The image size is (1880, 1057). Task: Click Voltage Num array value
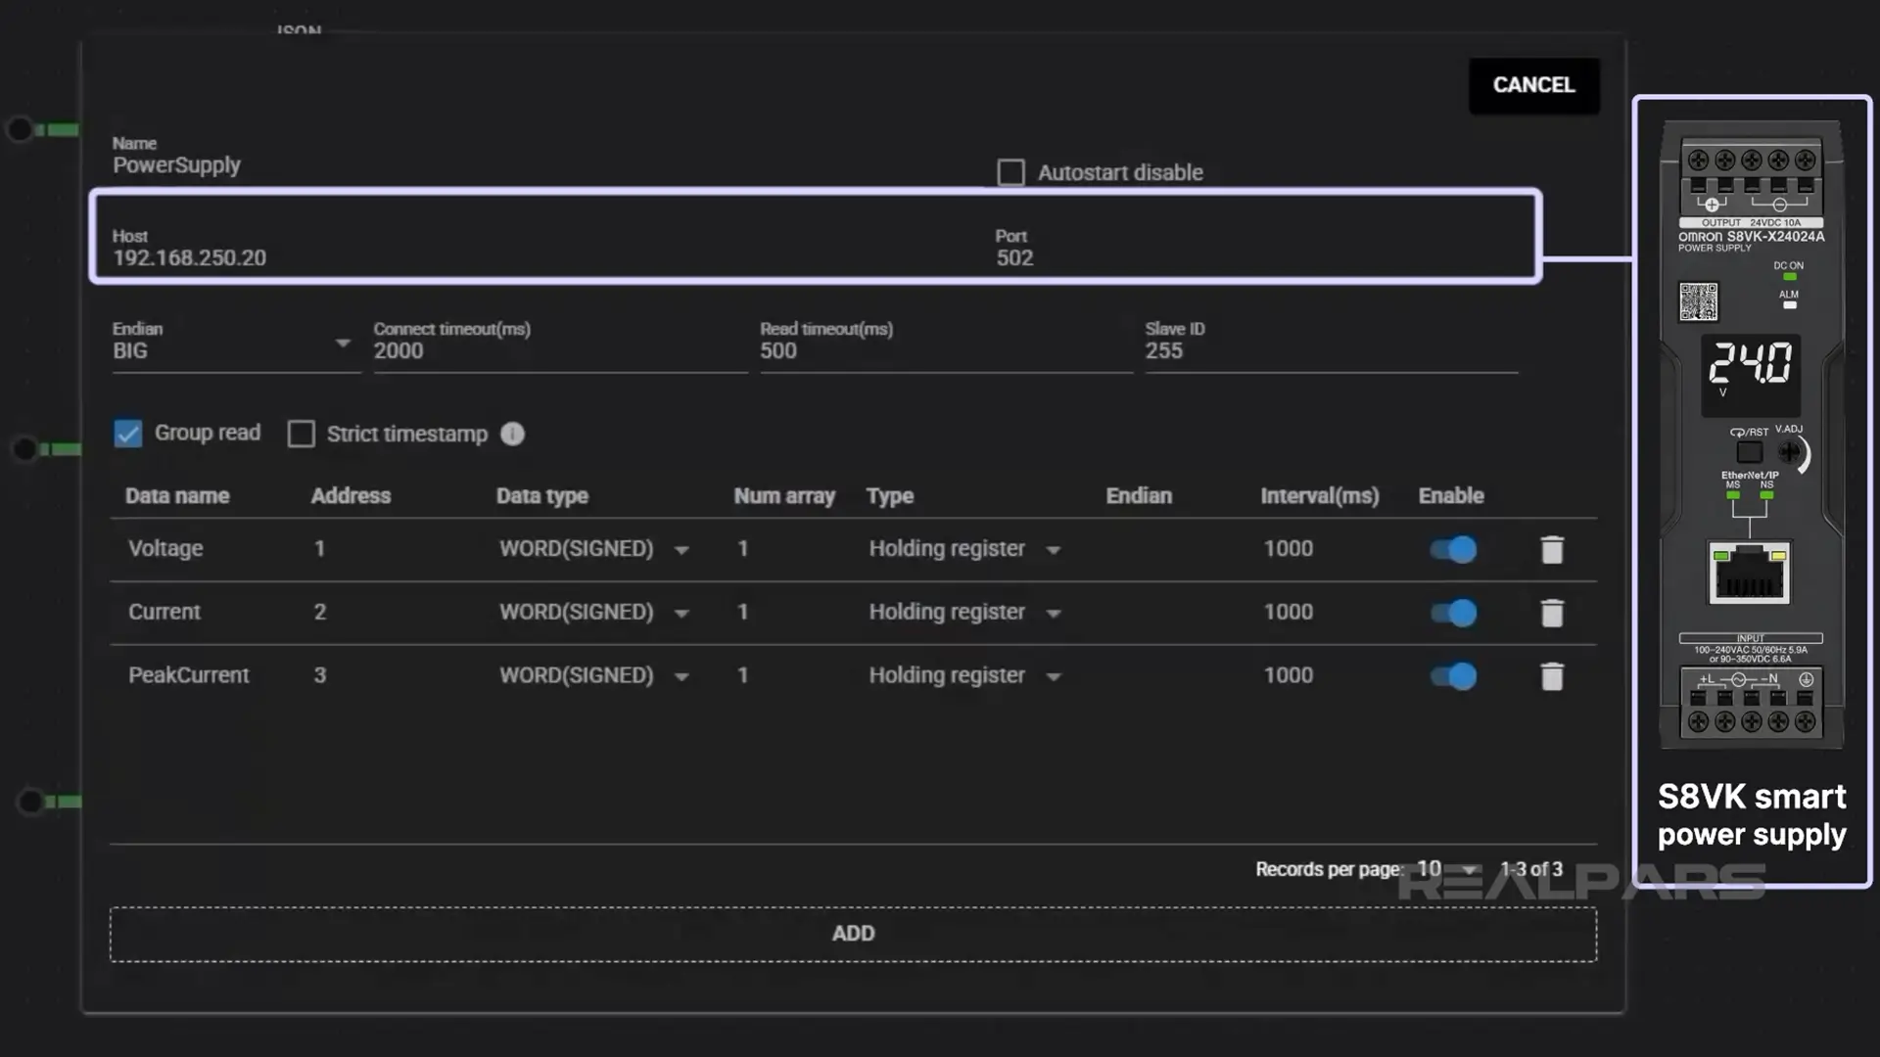(743, 548)
